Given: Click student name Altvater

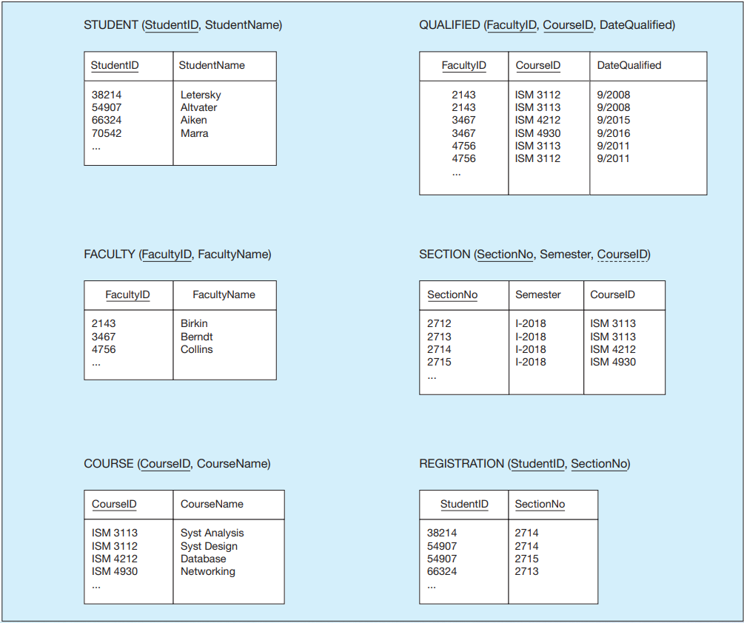Looking at the screenshot, I should point(199,107).
